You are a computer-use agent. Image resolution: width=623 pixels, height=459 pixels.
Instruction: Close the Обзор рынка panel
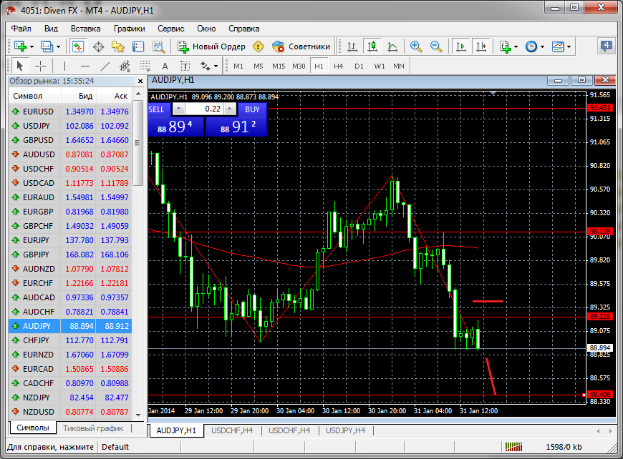coord(140,81)
